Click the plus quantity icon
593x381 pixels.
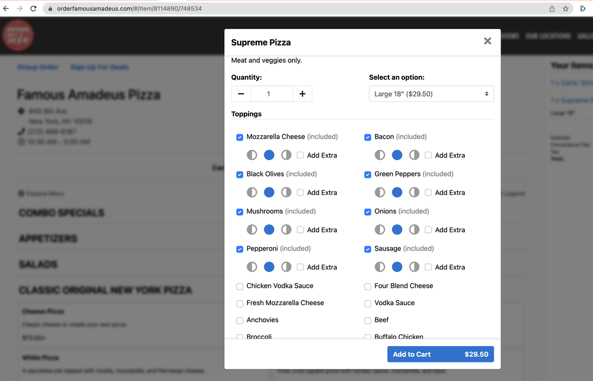tap(302, 94)
